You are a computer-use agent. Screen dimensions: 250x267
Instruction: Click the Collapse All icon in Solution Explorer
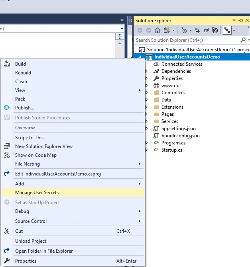tap(206, 30)
